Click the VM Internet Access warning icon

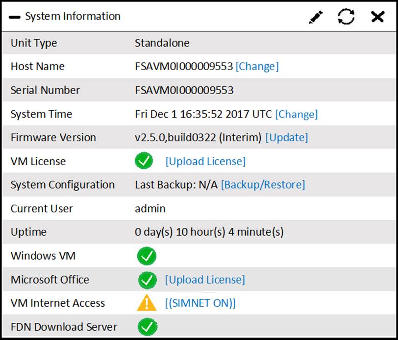pos(147,303)
